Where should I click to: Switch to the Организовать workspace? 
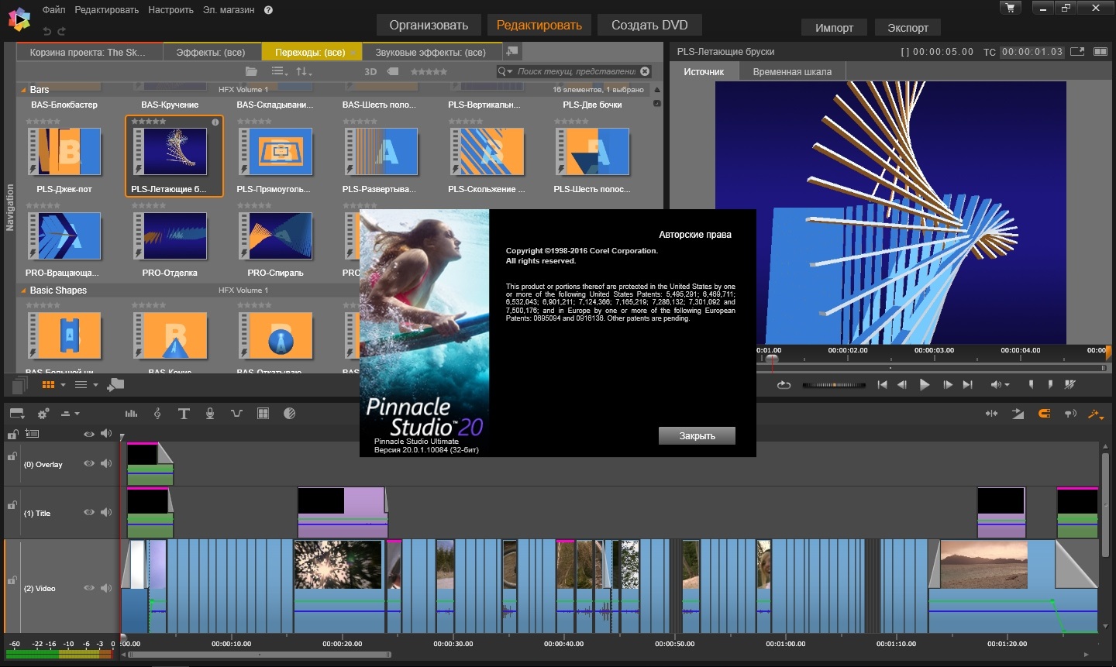(429, 25)
